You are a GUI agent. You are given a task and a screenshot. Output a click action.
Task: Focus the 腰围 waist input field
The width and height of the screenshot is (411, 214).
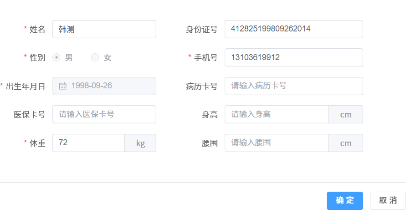pyautogui.click(x=277, y=143)
